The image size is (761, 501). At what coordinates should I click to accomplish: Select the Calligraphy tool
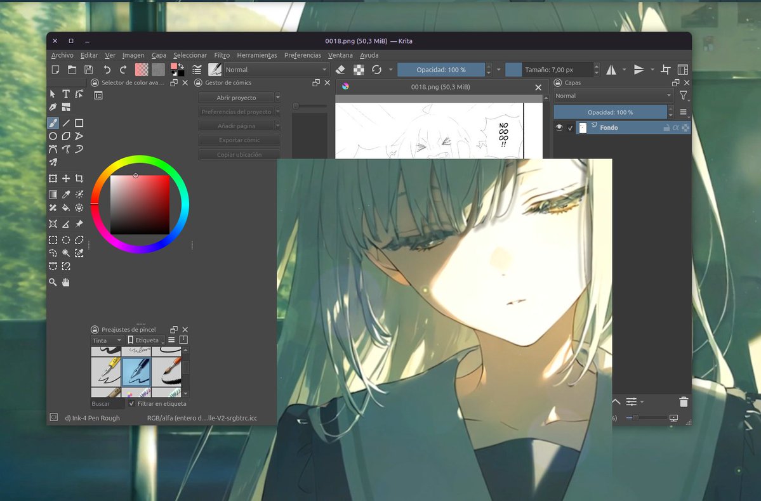(53, 107)
